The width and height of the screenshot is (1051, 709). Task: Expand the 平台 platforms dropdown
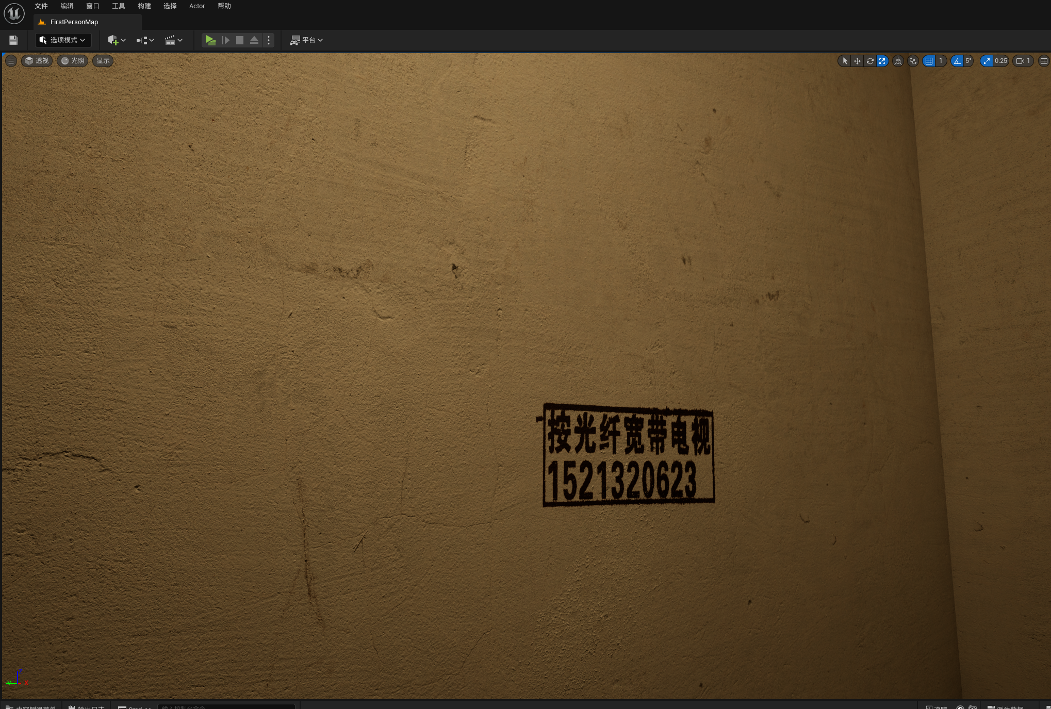pyautogui.click(x=307, y=40)
